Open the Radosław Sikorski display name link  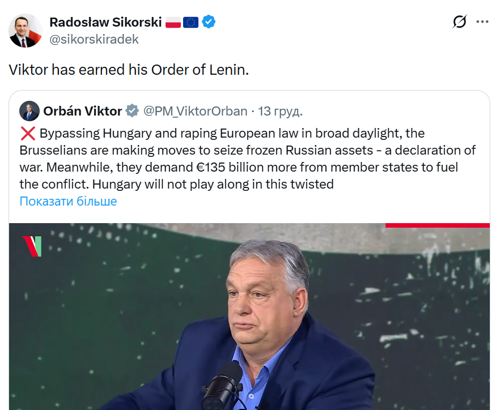pyautogui.click(x=105, y=22)
